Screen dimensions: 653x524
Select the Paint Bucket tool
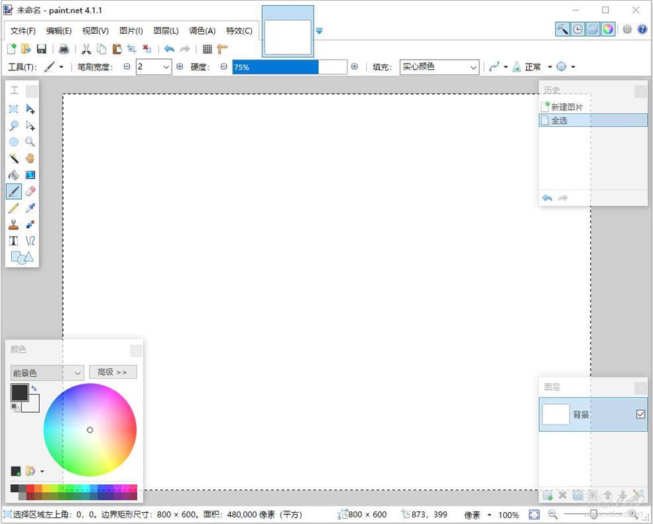coord(14,175)
